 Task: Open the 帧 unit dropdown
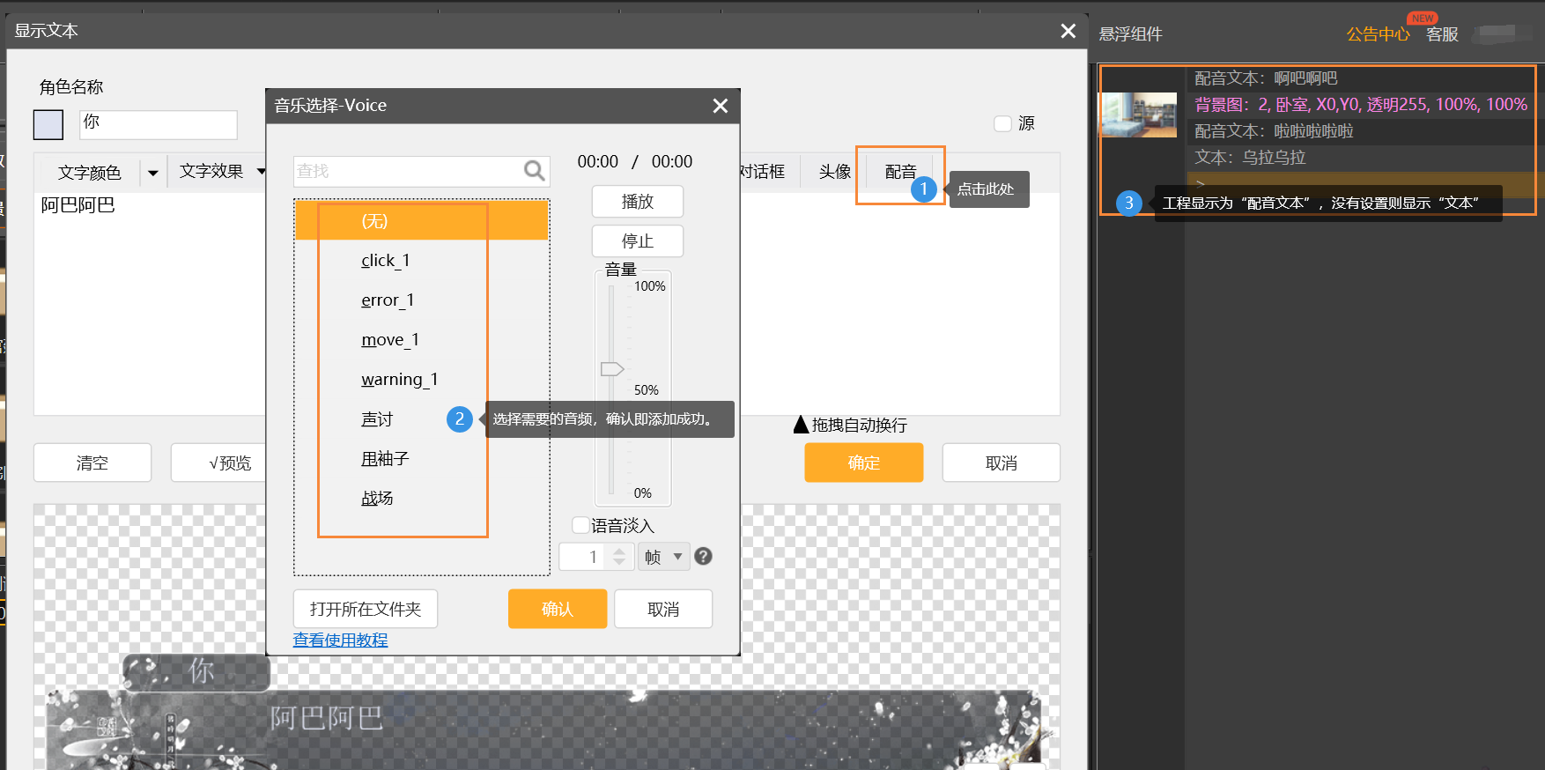pyautogui.click(x=663, y=557)
